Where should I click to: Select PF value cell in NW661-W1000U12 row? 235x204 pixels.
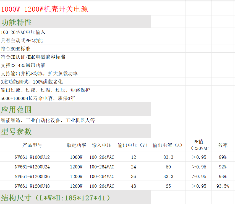(x=199, y=157)
